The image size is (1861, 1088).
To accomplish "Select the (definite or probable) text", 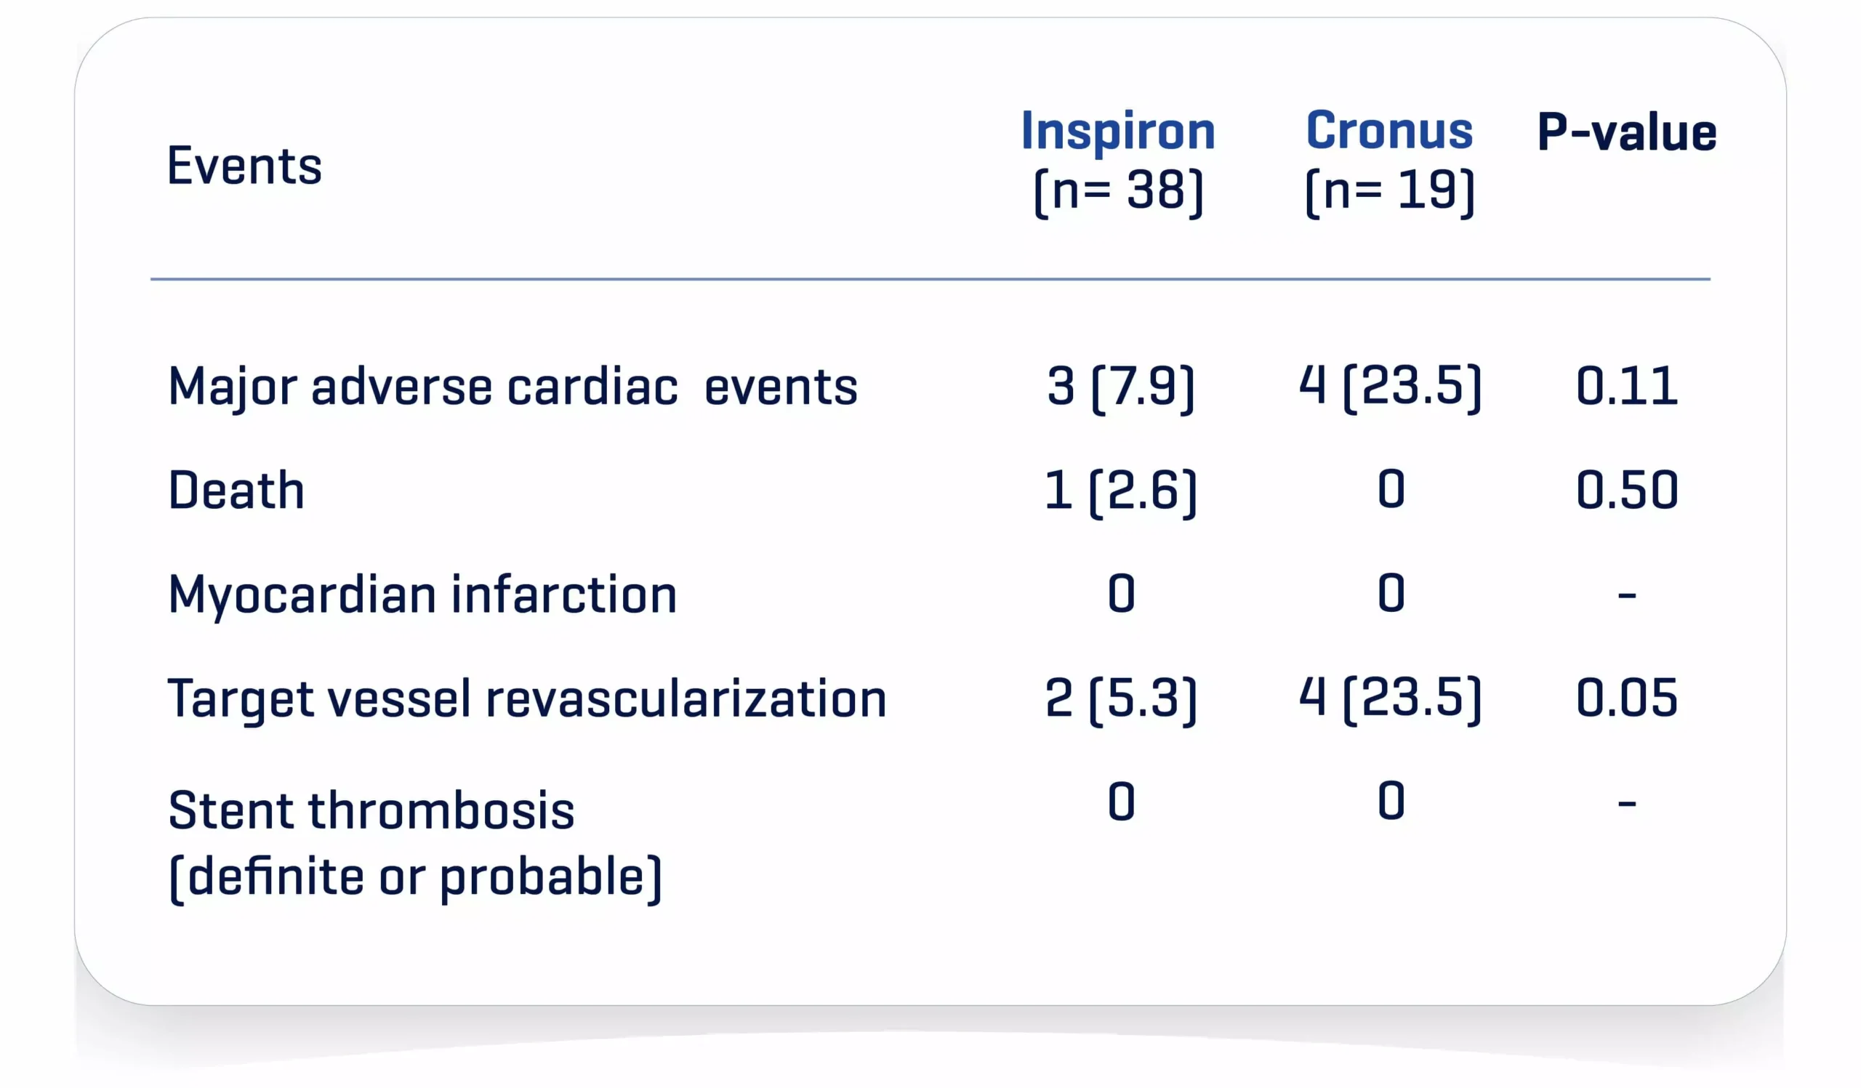I will (415, 878).
